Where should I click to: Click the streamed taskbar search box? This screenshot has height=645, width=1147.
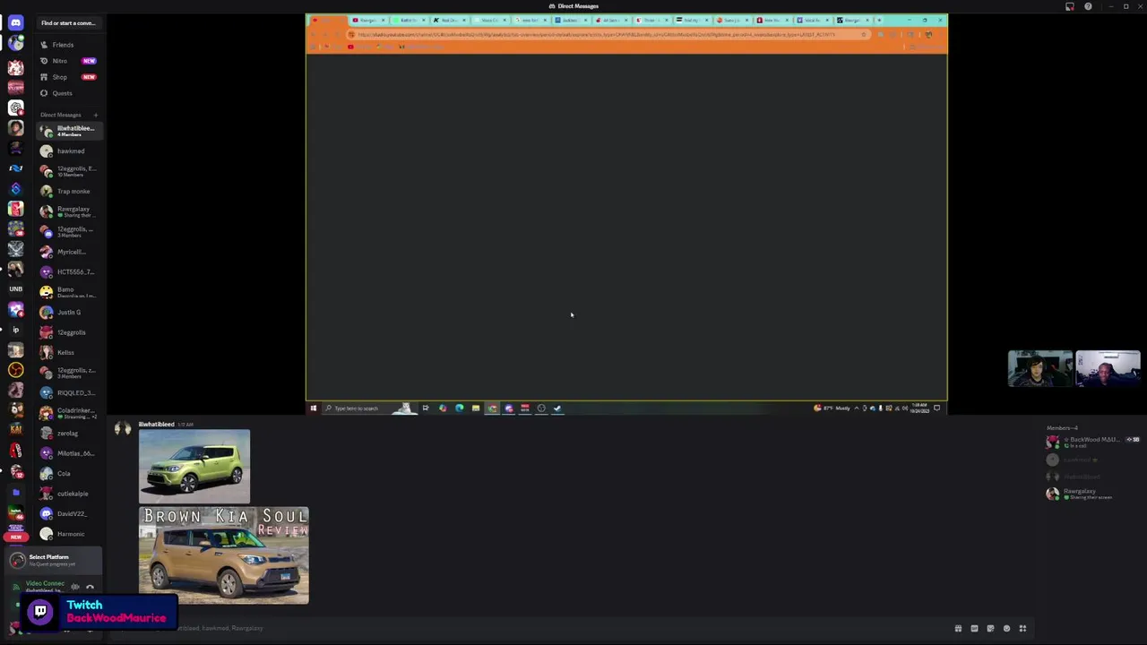click(371, 408)
